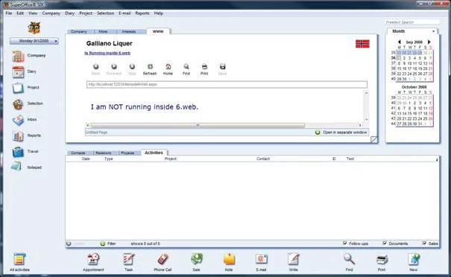
Task: Click the browser Home button
Action: pyautogui.click(x=168, y=69)
